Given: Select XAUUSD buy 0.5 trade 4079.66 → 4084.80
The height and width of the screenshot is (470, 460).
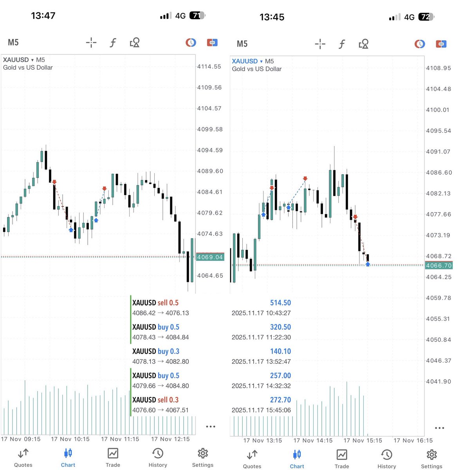Looking at the screenshot, I should pyautogui.click(x=161, y=380).
